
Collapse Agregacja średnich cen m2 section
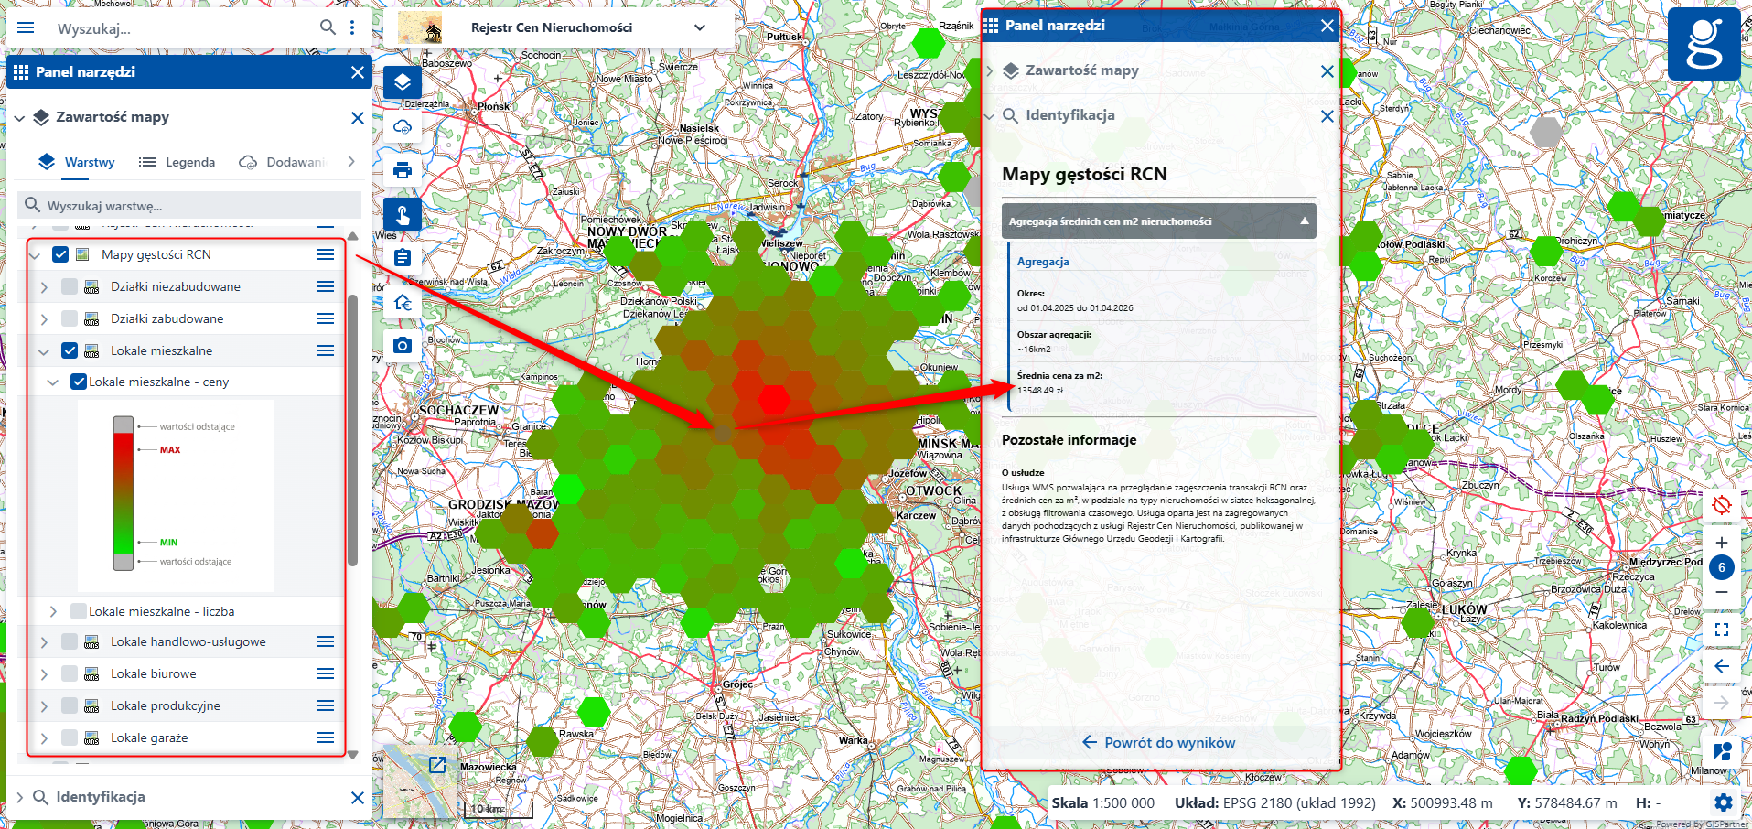pos(1304,221)
